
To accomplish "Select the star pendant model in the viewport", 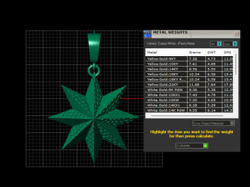I will point(94,118).
